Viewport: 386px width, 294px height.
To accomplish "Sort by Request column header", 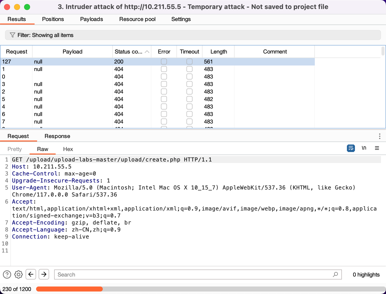I will point(17,52).
